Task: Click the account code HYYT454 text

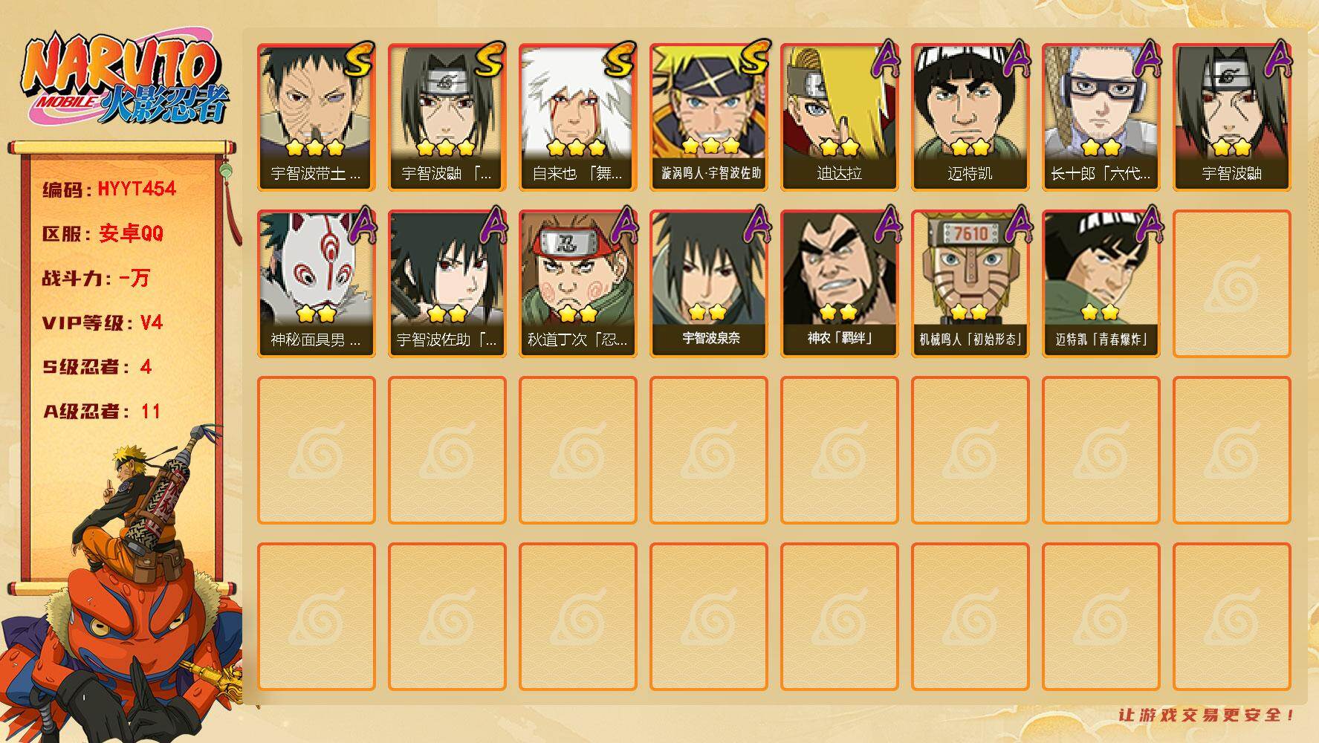Action: click(x=137, y=189)
